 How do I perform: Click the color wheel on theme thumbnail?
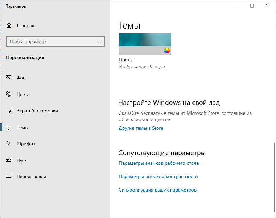click(x=167, y=51)
